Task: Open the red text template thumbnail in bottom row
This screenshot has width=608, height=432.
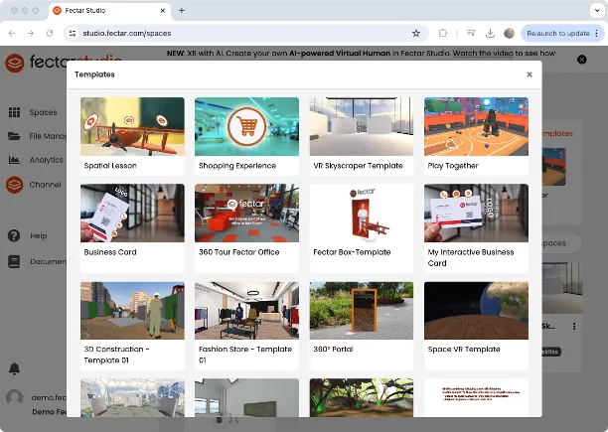Action: pos(476,398)
